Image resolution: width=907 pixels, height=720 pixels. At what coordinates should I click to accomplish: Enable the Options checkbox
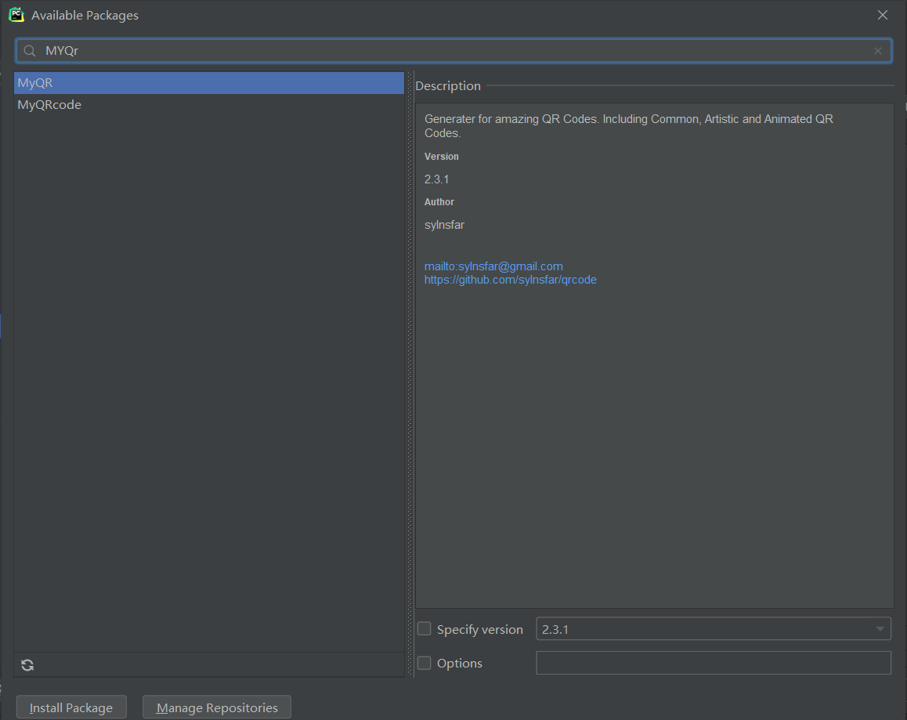(x=424, y=664)
